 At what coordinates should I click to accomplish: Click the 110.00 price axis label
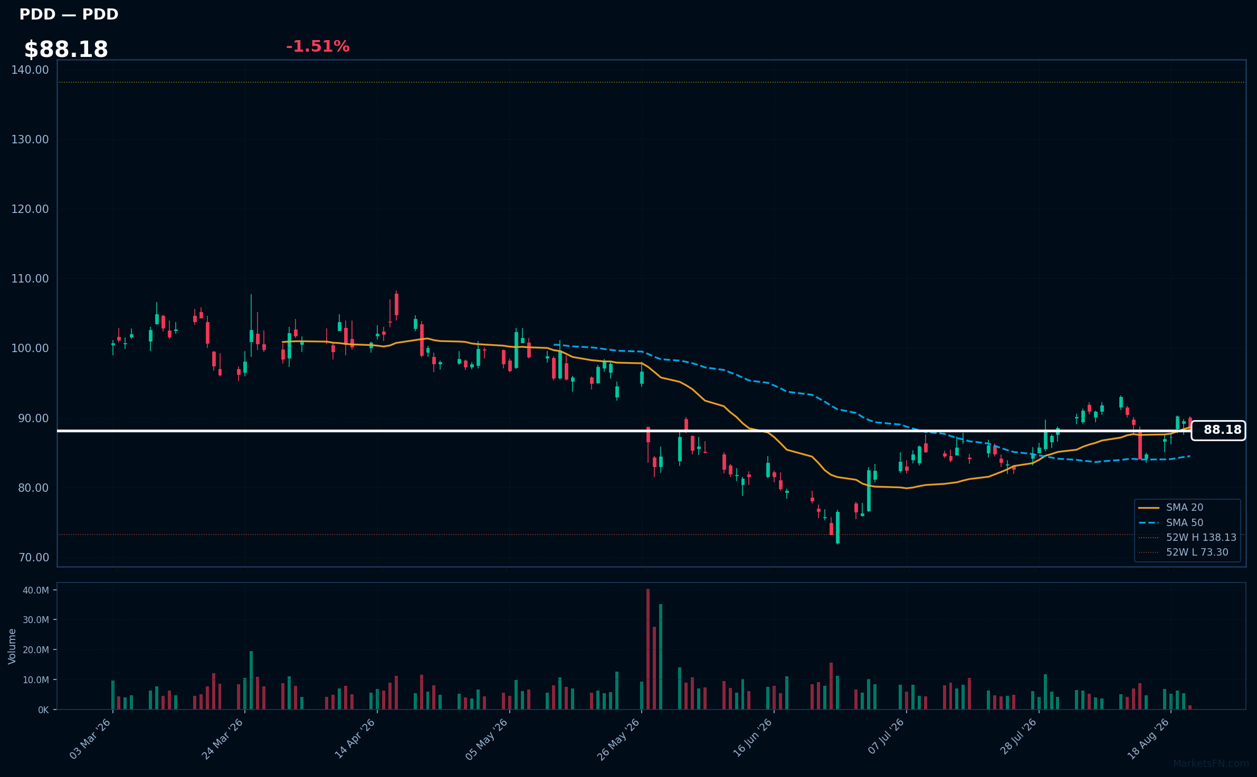30,278
